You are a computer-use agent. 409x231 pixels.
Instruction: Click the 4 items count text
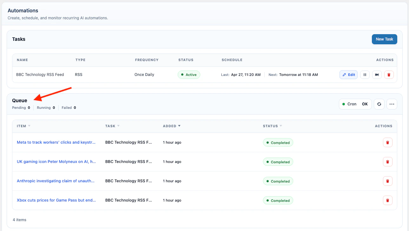coord(20,220)
